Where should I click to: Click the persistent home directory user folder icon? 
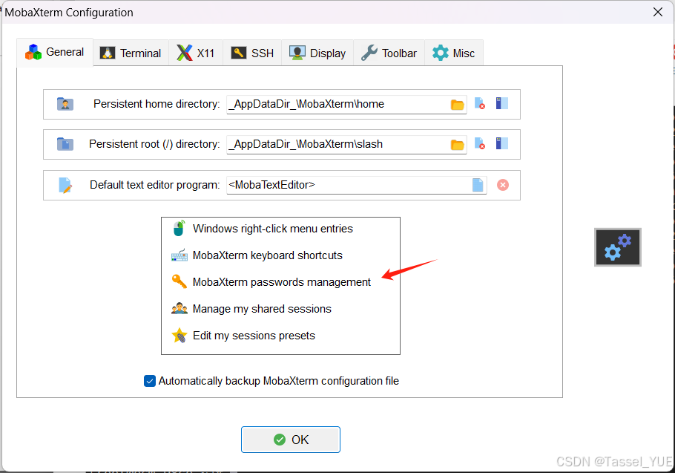(x=65, y=104)
